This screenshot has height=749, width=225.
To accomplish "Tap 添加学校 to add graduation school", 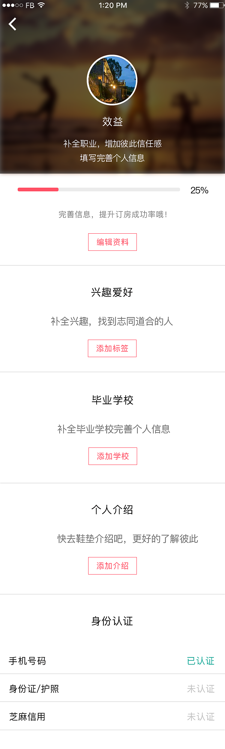I will click(x=113, y=456).
